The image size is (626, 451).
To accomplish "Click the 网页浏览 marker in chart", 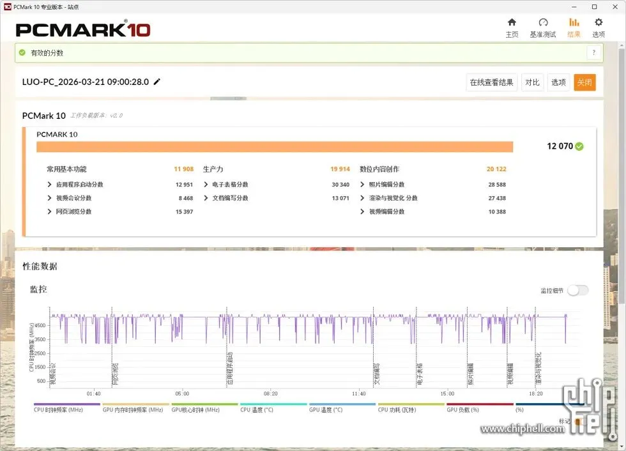I will click(x=116, y=374).
